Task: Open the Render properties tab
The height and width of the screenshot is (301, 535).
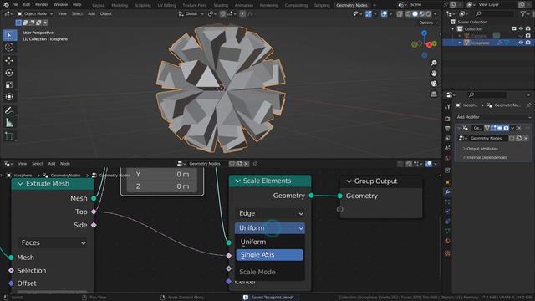Action: point(447,119)
